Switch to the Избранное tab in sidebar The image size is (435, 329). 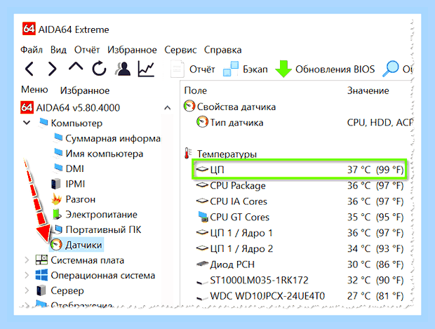[x=85, y=90]
